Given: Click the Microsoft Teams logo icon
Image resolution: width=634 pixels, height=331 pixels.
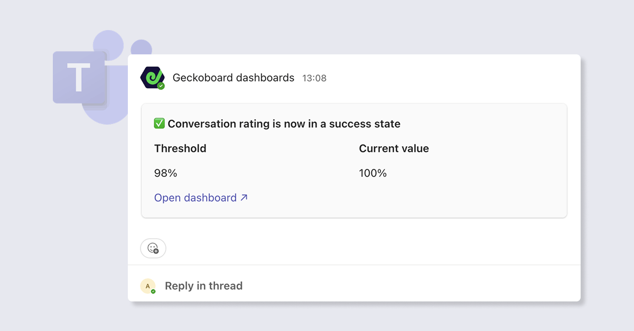Looking at the screenshot, I should point(79,77).
